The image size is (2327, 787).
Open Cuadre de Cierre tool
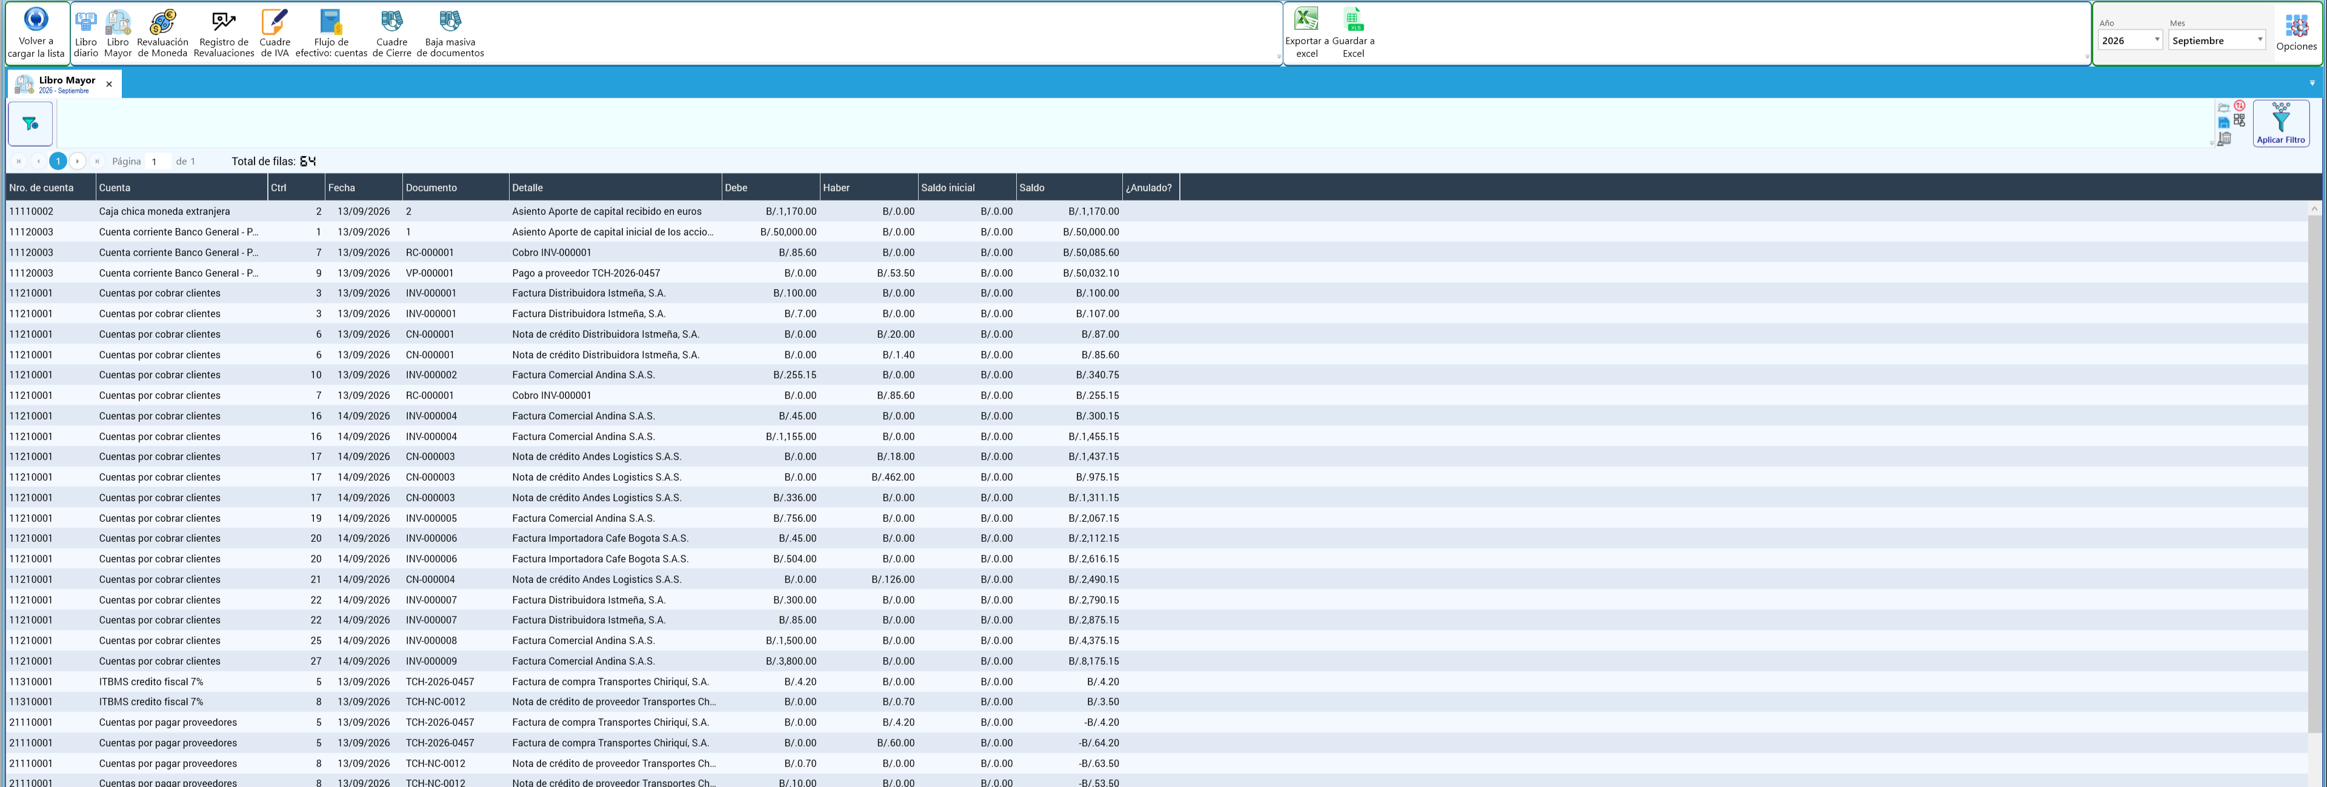(391, 35)
